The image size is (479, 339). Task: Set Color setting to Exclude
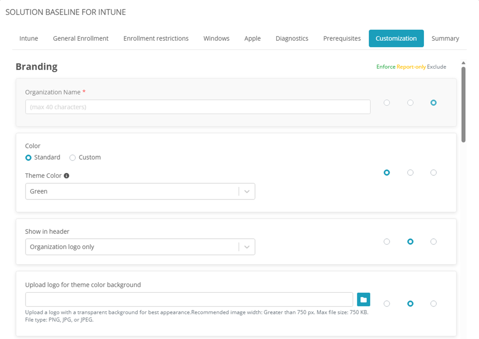(x=433, y=172)
